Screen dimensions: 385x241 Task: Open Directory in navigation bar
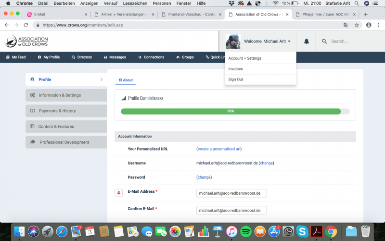click(x=82, y=57)
